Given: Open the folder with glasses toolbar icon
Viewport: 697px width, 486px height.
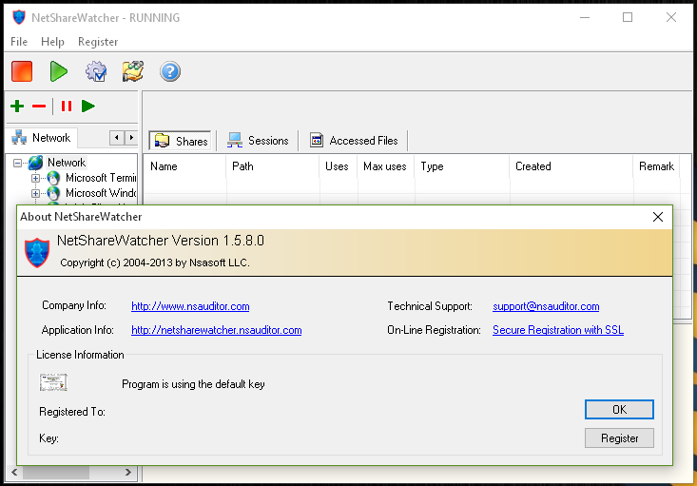Looking at the screenshot, I should (x=133, y=71).
